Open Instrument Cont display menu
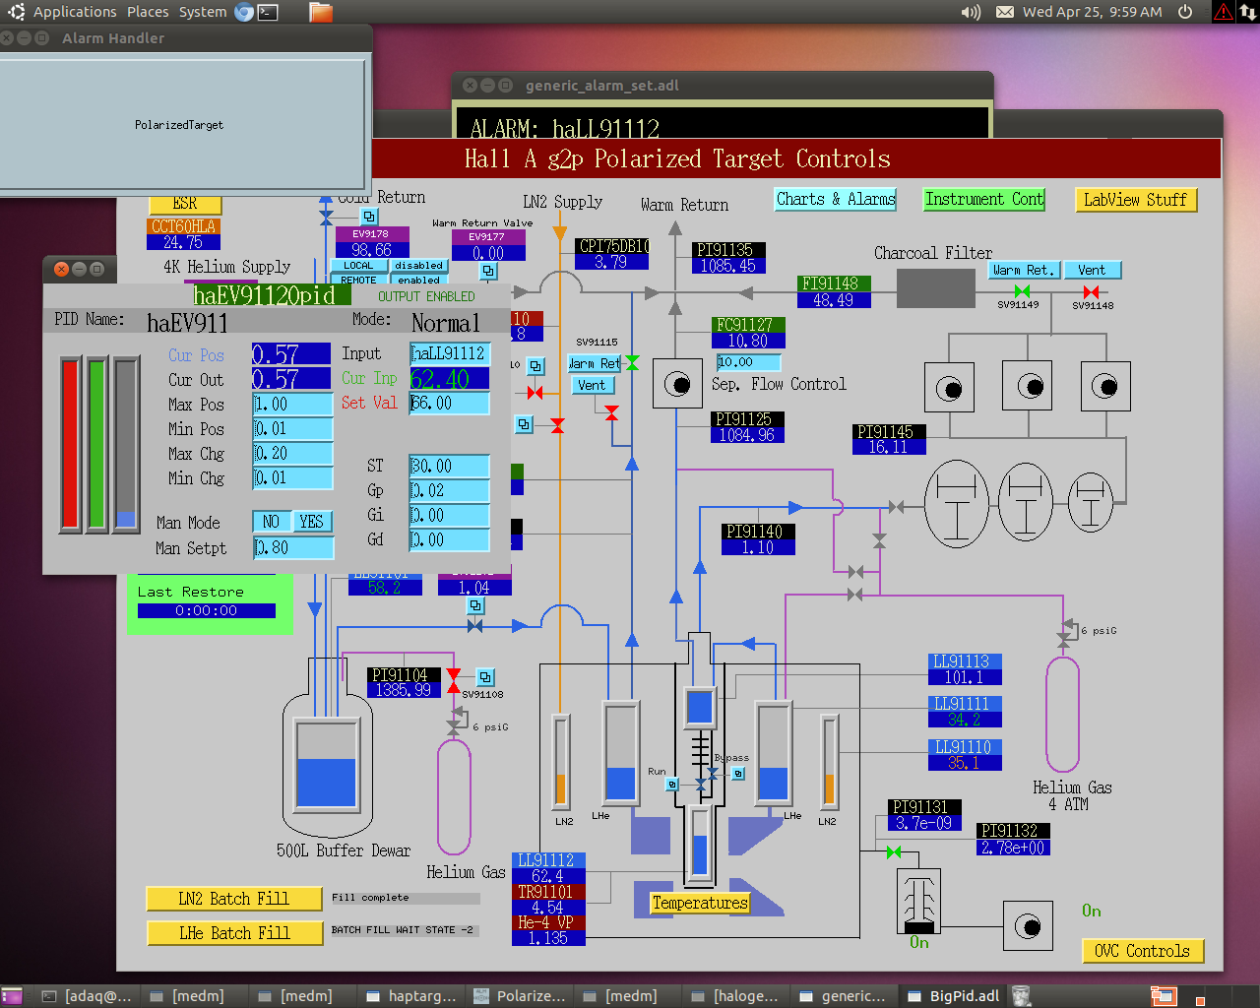The image size is (1260, 1008). point(983,199)
